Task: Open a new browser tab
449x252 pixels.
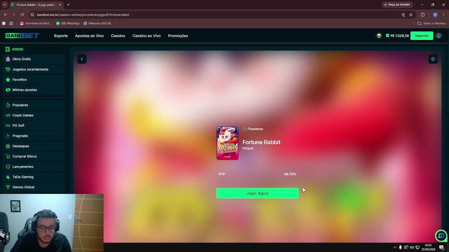Action: pyautogui.click(x=68, y=5)
